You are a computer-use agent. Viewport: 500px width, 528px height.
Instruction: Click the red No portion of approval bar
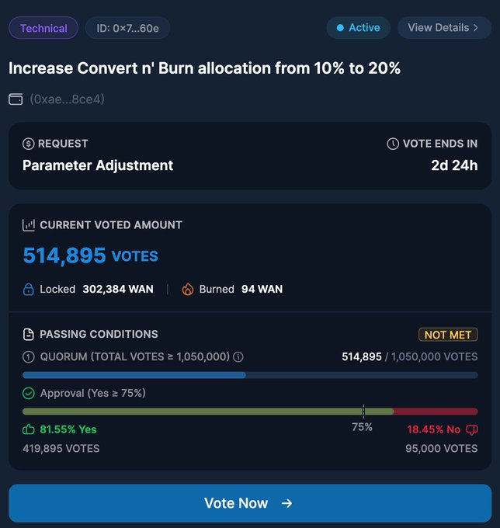(436, 412)
